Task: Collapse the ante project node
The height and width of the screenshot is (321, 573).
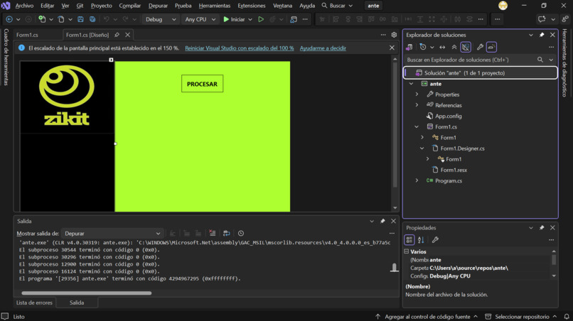Action: 411,84
